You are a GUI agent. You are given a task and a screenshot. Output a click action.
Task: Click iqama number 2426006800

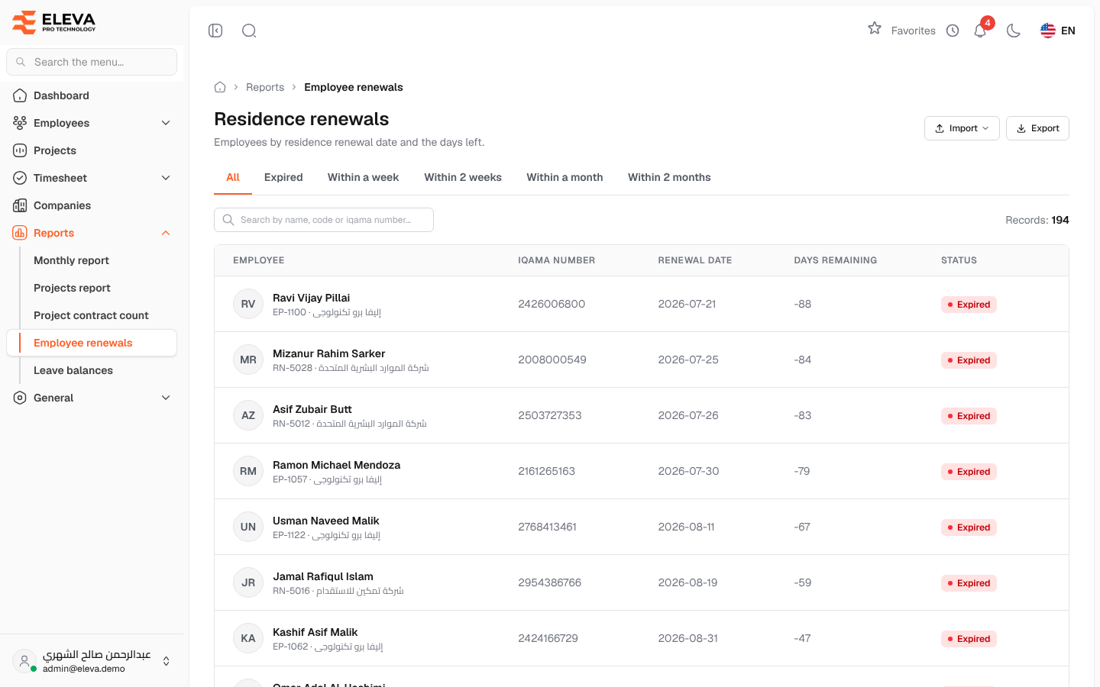coord(552,304)
